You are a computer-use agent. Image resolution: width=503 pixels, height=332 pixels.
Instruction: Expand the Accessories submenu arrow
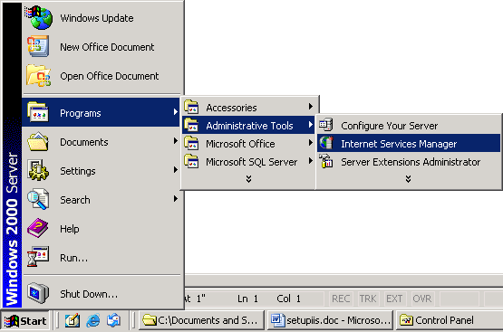click(311, 106)
